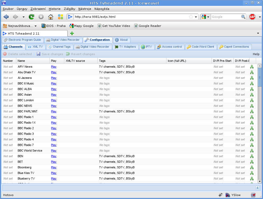The image size is (263, 199).
Task: Click the Play link for Abu Dhabi TV
Action: click(x=54, y=72)
